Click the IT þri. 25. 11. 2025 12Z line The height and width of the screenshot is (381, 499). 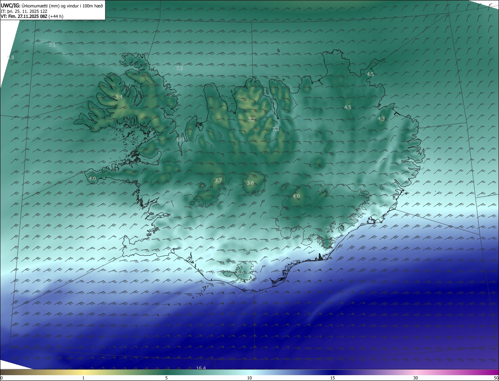pyautogui.click(x=24, y=11)
